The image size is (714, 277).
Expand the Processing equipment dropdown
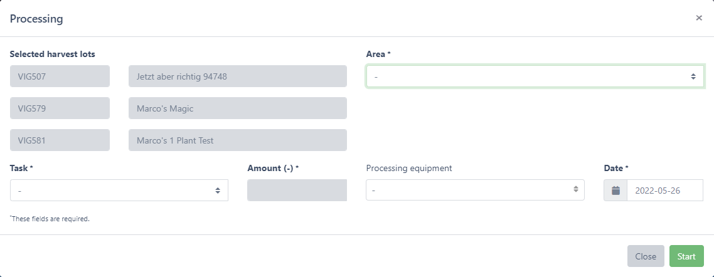(475, 191)
